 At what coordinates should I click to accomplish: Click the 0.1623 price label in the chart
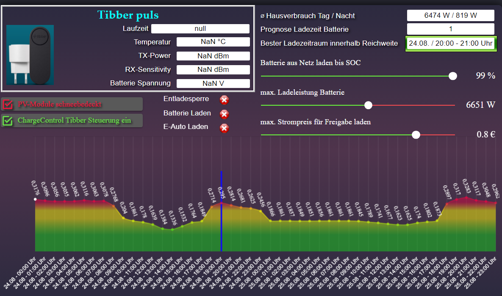pyautogui.click(x=398, y=213)
